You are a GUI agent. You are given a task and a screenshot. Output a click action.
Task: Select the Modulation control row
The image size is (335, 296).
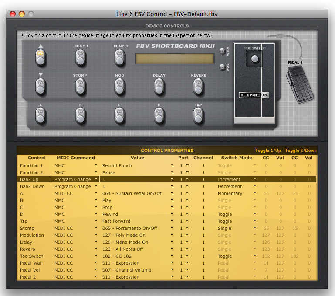coord(167,235)
